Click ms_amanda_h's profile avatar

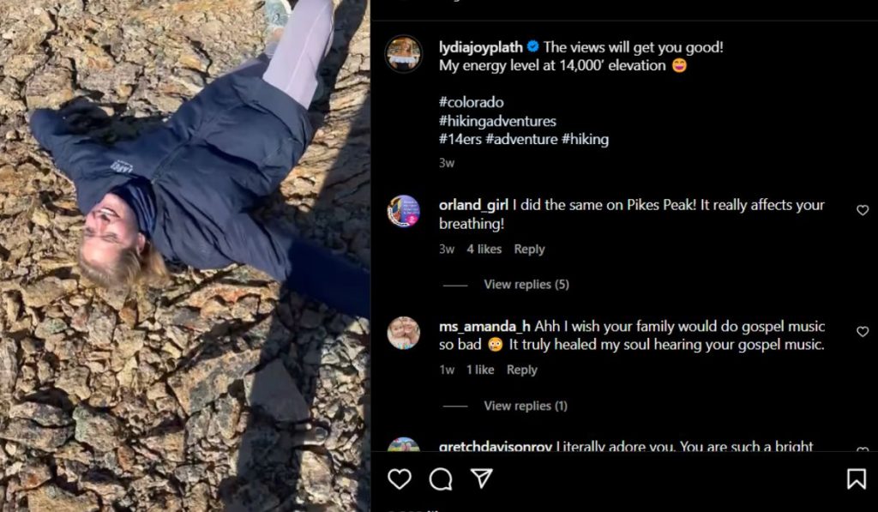pyautogui.click(x=403, y=333)
